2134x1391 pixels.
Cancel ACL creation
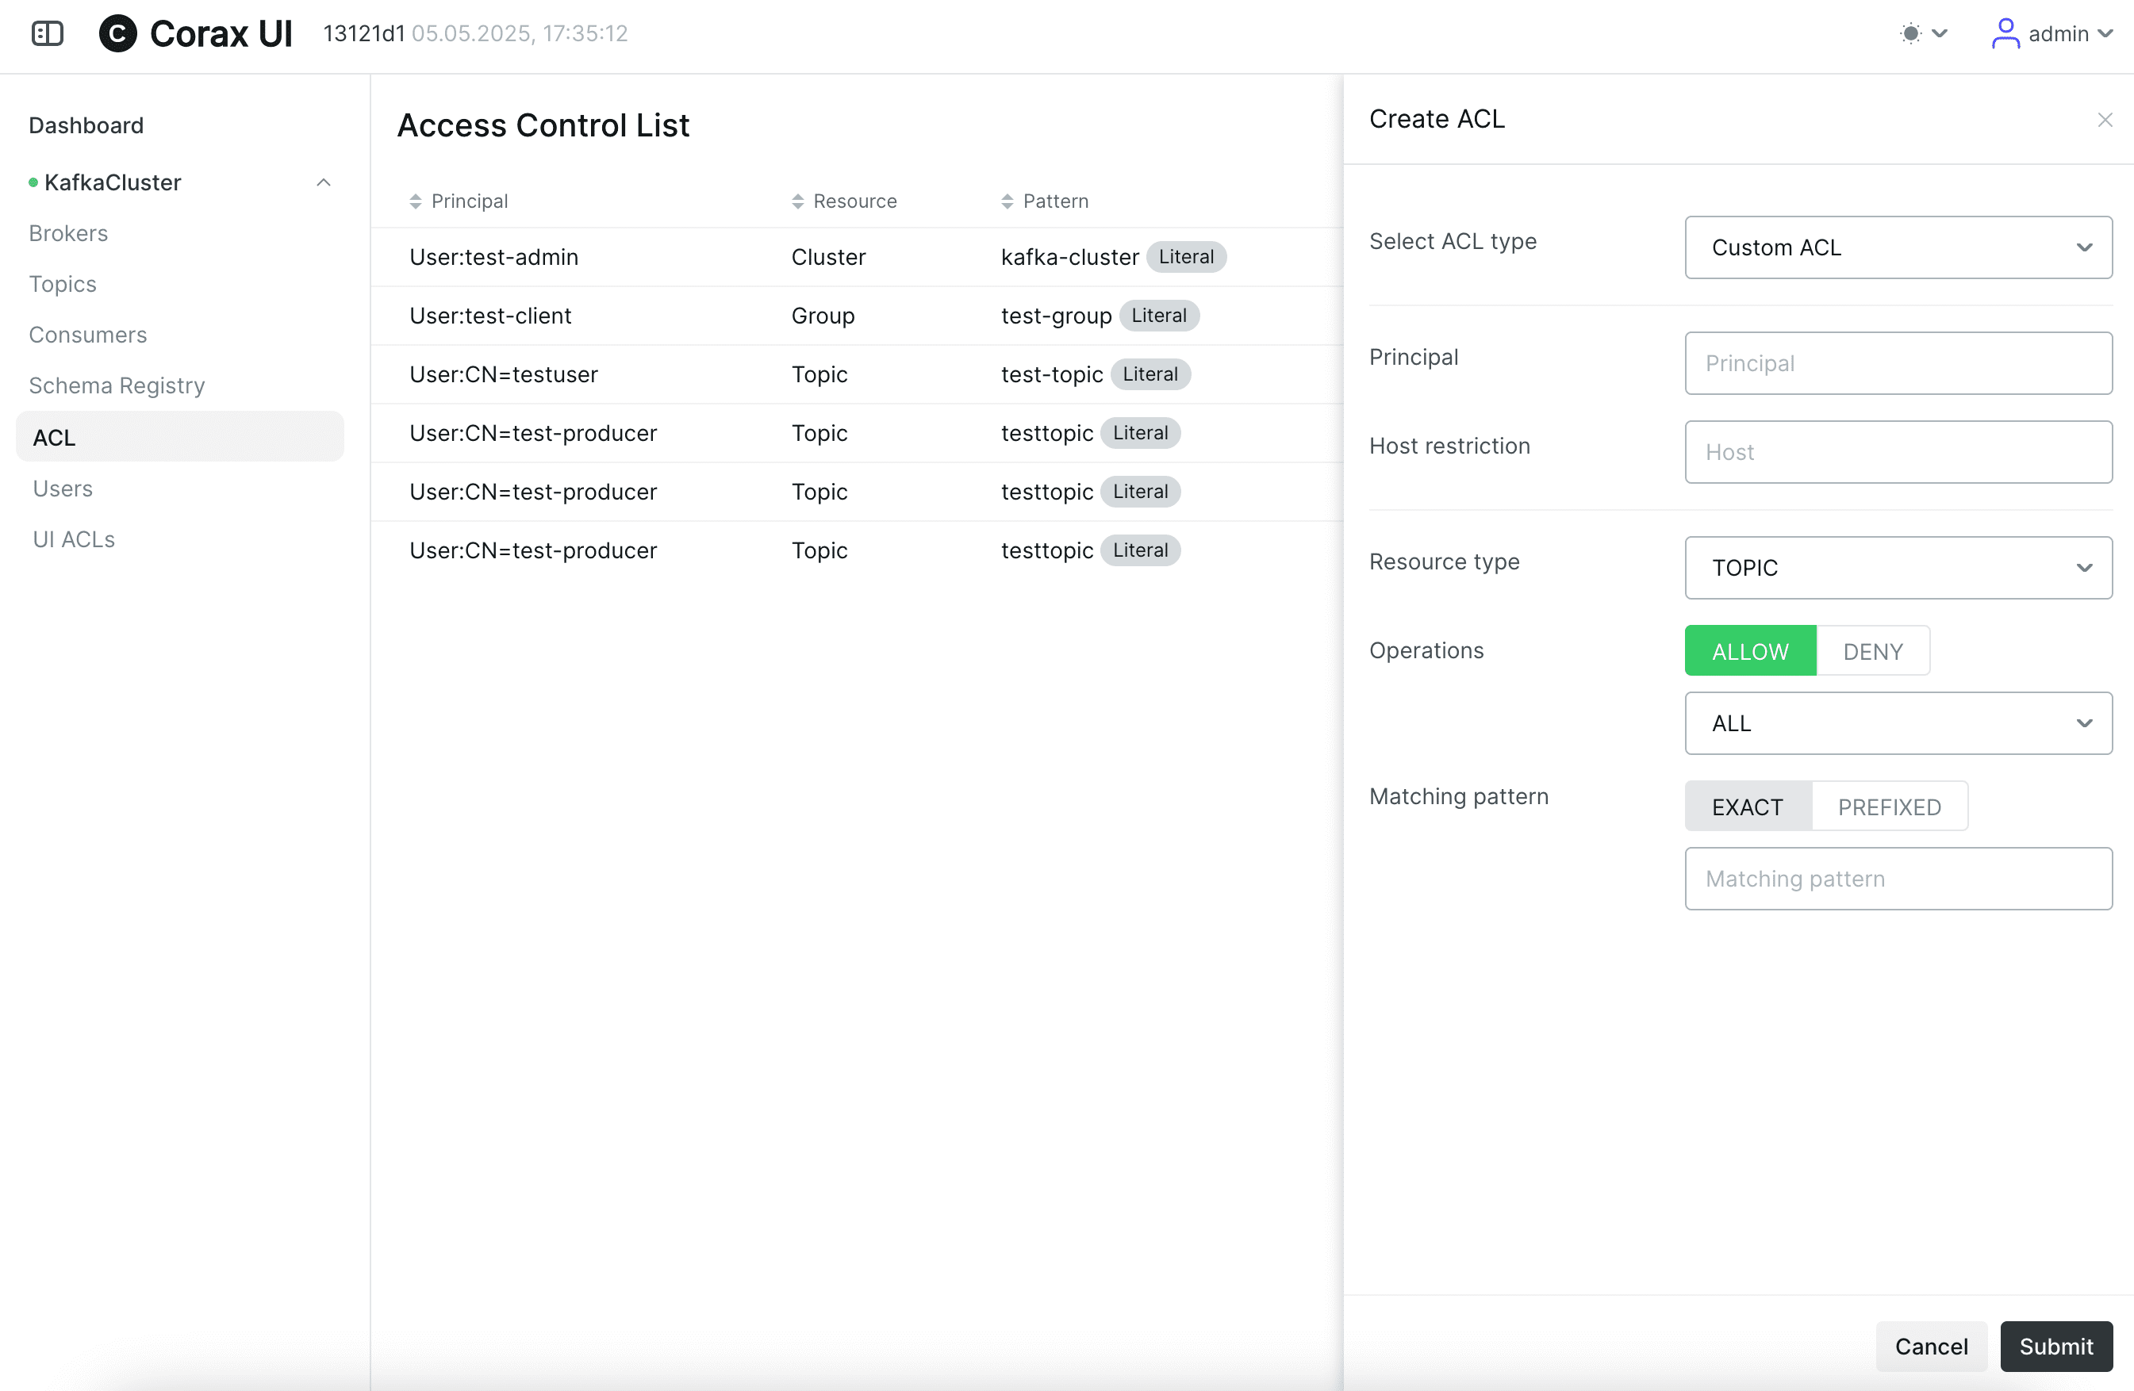click(1930, 1345)
